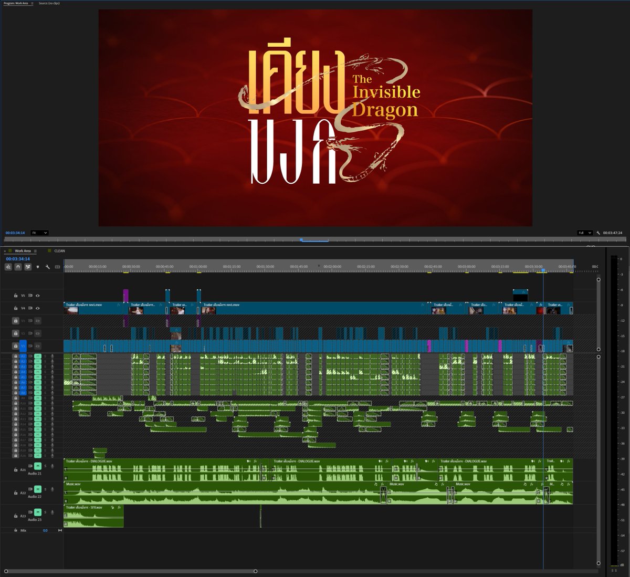Close the Work Area sequence tab
Image resolution: width=630 pixels, height=577 pixels.
[x=5, y=251]
